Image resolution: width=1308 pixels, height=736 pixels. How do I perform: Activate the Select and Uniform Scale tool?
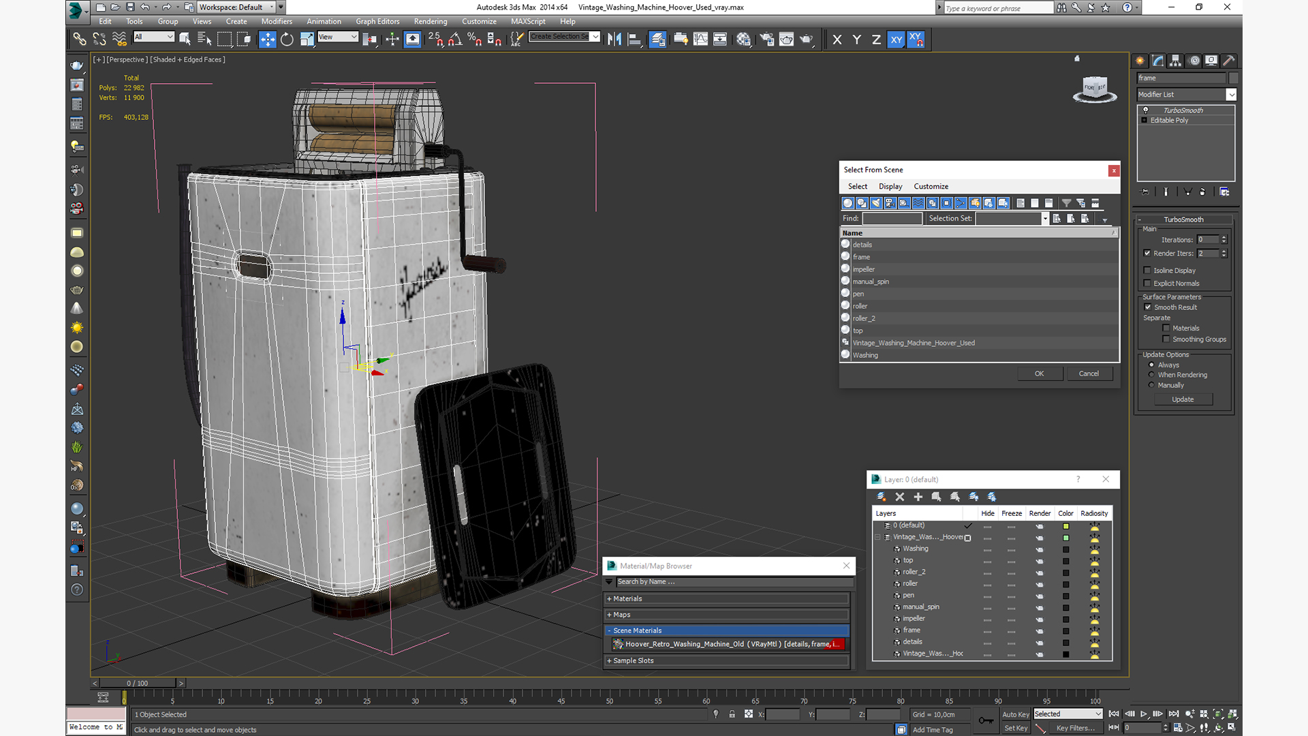(307, 40)
